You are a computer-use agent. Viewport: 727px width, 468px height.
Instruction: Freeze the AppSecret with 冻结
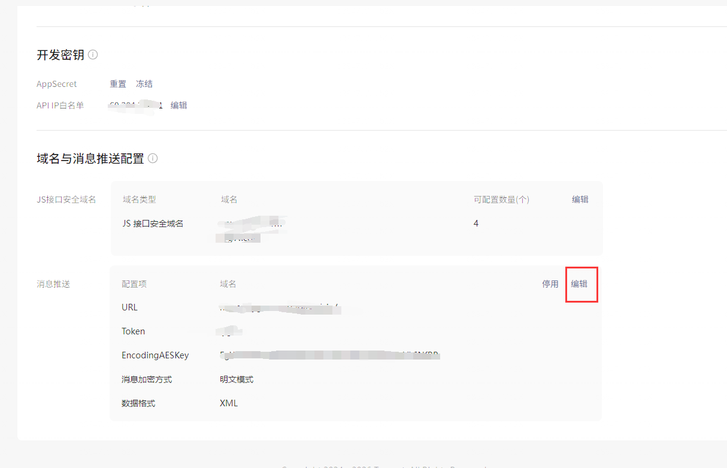144,84
